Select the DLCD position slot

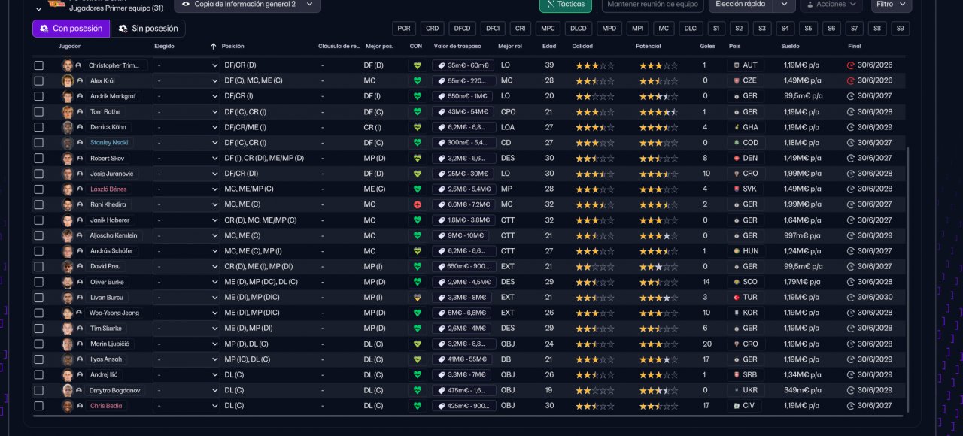[578, 29]
